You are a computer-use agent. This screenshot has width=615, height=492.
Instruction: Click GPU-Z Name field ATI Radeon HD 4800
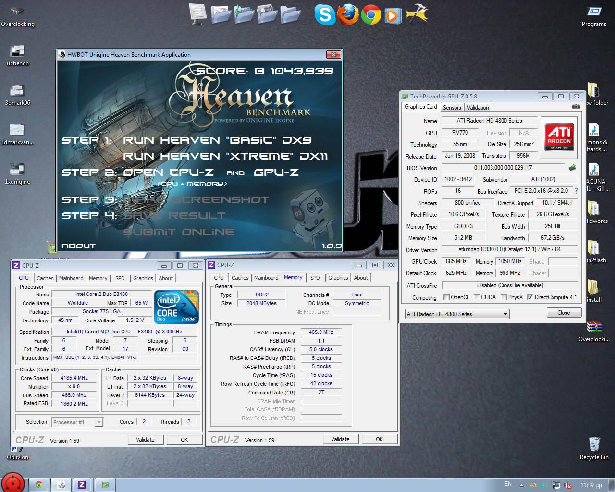(490, 121)
